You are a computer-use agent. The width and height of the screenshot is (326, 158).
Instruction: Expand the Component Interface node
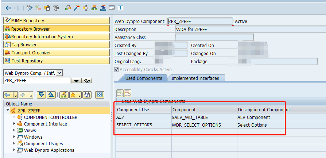tap(14, 124)
